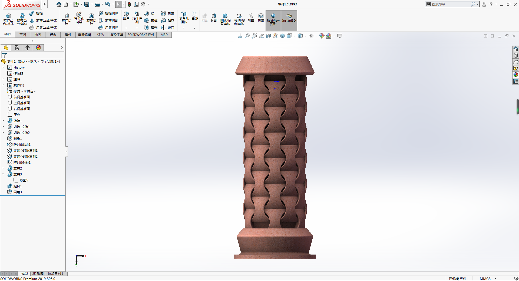
Task: Switch to the ConfigurationManager tab
Action: (x=28, y=48)
